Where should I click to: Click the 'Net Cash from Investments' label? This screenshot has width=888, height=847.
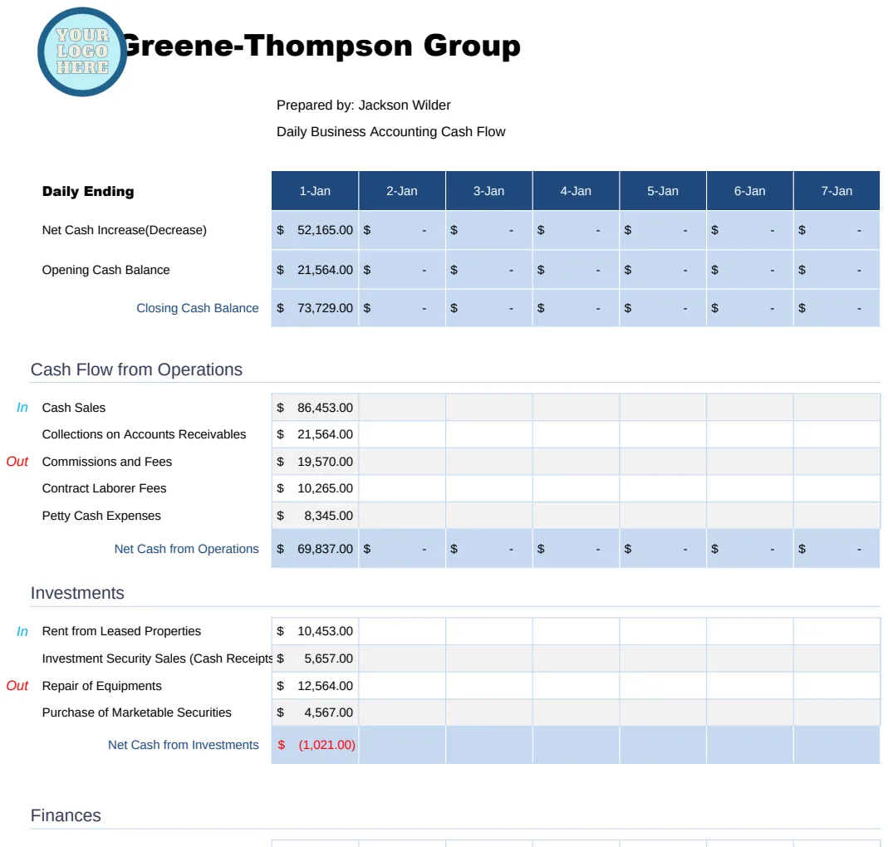[x=183, y=745]
